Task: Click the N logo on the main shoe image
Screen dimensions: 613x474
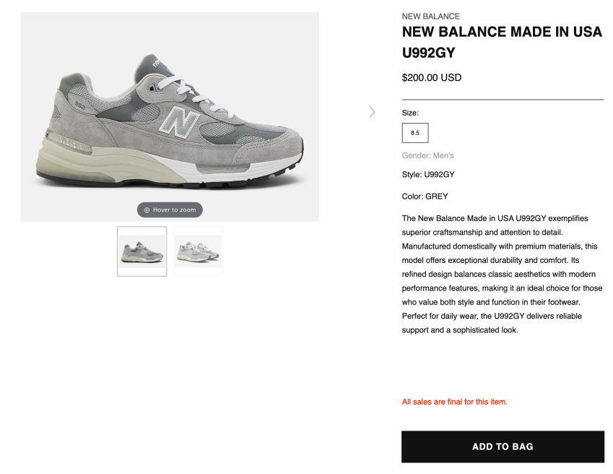Action: (179, 121)
